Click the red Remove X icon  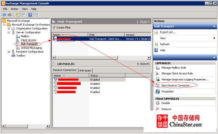(157, 109)
